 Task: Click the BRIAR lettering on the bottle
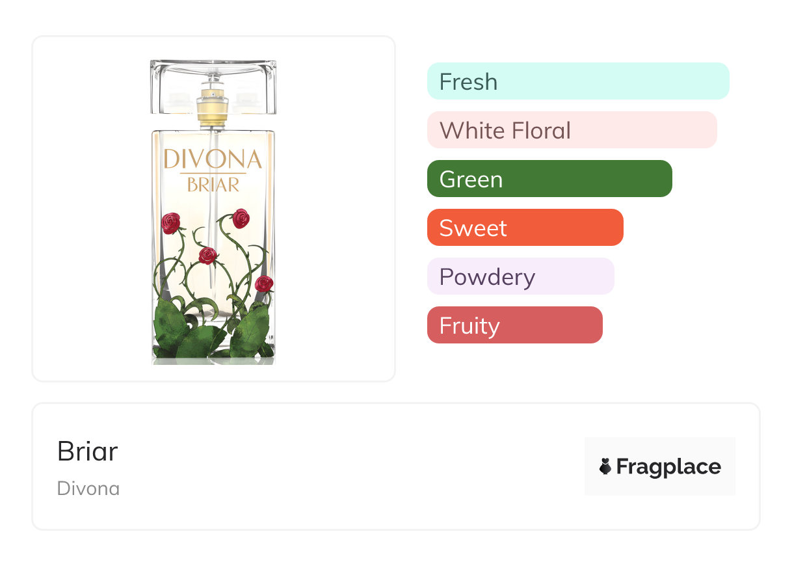coord(213,185)
